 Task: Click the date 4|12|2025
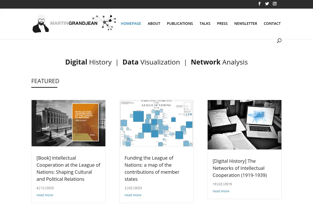tap(45, 188)
